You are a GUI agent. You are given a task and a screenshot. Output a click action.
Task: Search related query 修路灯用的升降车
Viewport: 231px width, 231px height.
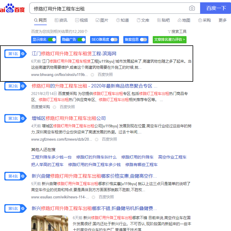pyautogui.click(x=137, y=157)
